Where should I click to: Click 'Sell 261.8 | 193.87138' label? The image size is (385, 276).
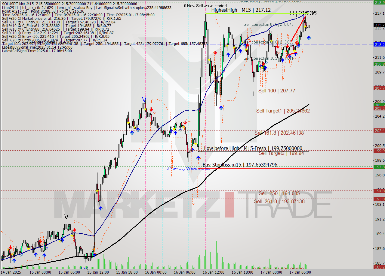(x=279, y=201)
